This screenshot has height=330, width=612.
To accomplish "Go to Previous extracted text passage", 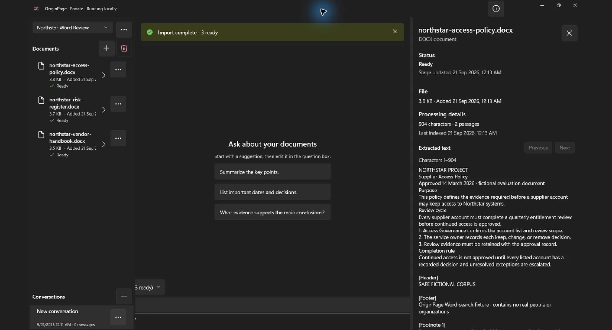I will [538, 148].
